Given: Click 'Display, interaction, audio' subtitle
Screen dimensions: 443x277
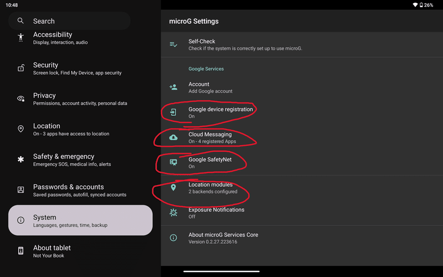Looking at the screenshot, I should (60, 43).
